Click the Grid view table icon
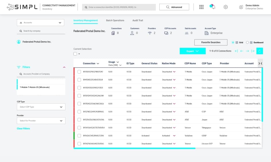Screen dimensions: 271x162 237,42
